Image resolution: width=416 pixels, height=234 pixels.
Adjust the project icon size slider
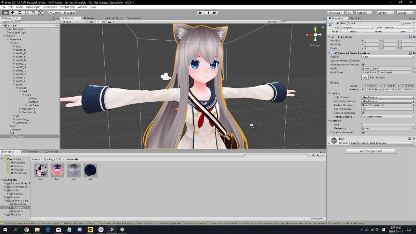click(317, 219)
